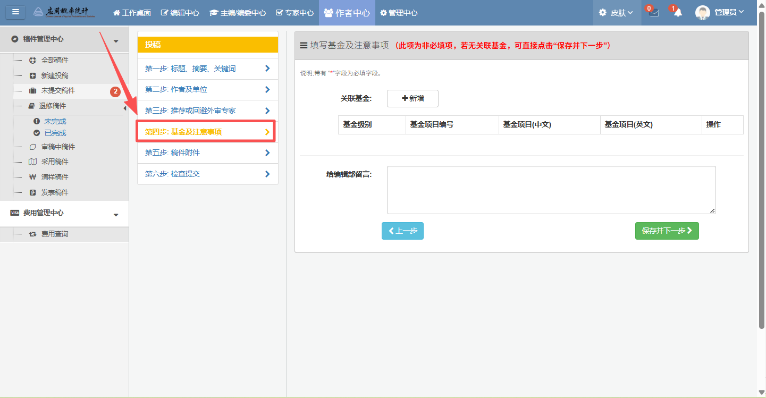Switch to 编辑中心 tab
The width and height of the screenshot is (766, 398).
(180, 13)
